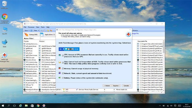Click the Cancelar button in wizard

coord(126,86)
